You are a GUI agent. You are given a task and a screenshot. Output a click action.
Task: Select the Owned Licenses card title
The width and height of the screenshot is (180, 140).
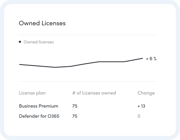[x=42, y=23]
